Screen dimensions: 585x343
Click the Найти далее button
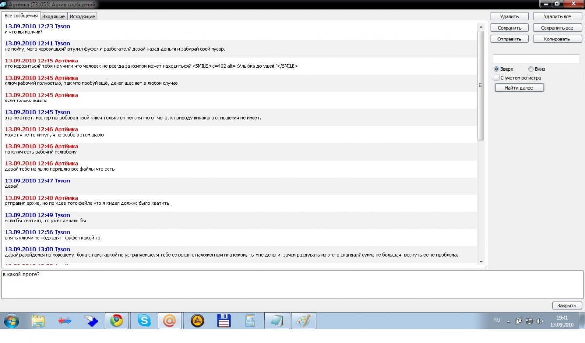(519, 88)
